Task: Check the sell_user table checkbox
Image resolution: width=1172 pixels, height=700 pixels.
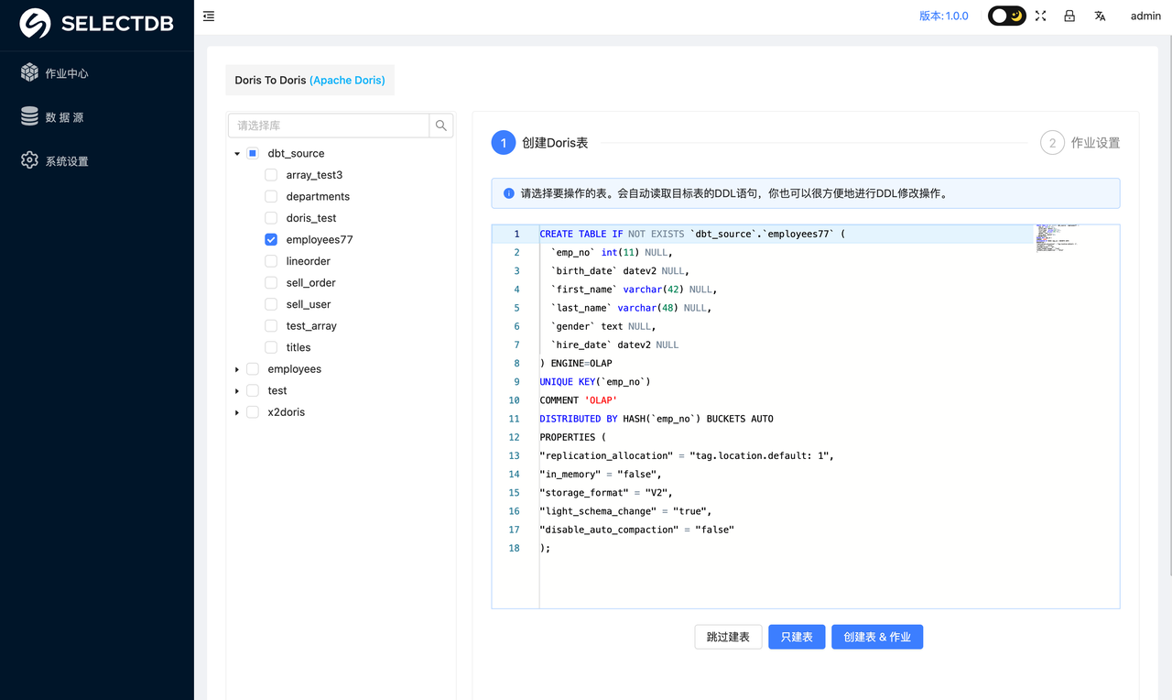Action: click(271, 304)
